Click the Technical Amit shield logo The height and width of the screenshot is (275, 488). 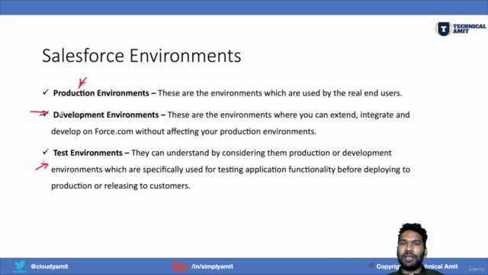coord(444,29)
